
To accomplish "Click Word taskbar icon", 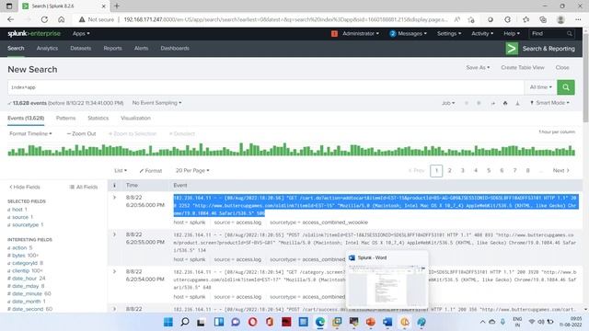I will [x=387, y=322].
